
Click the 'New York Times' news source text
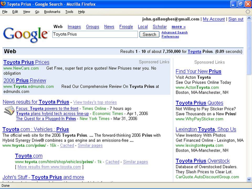coord(94,119)
